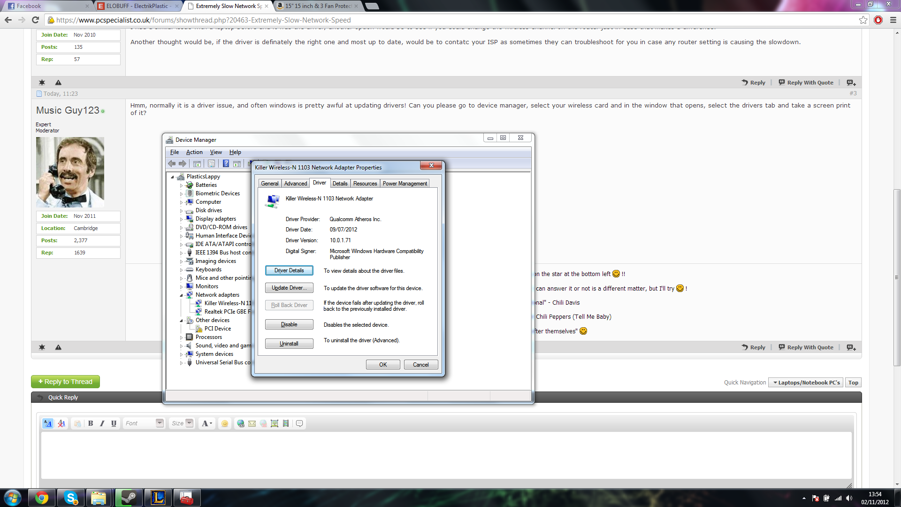Click the Driver Details button
This screenshot has height=507, width=901.
pyautogui.click(x=289, y=270)
